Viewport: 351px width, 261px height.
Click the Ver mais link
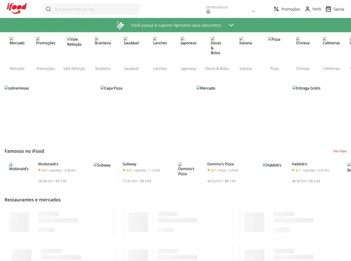tap(340, 151)
